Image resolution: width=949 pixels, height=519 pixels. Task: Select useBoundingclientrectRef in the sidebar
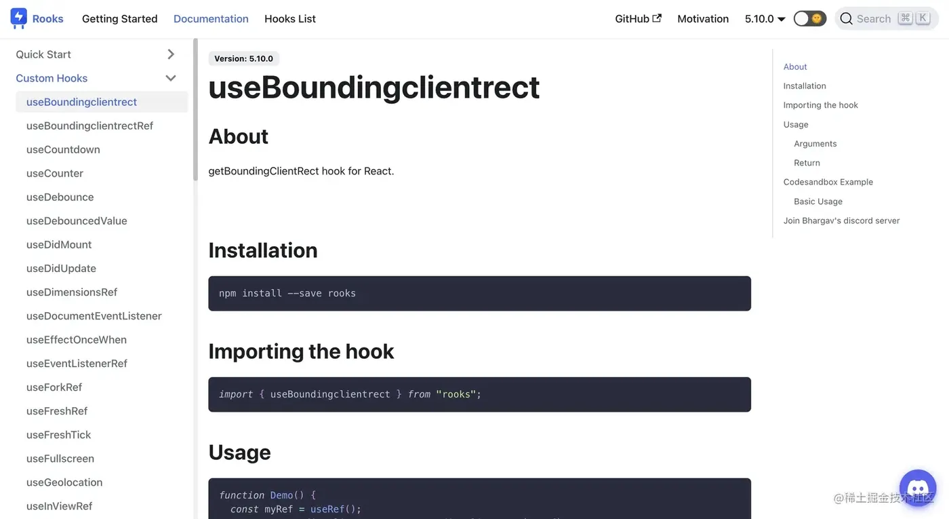pos(89,125)
